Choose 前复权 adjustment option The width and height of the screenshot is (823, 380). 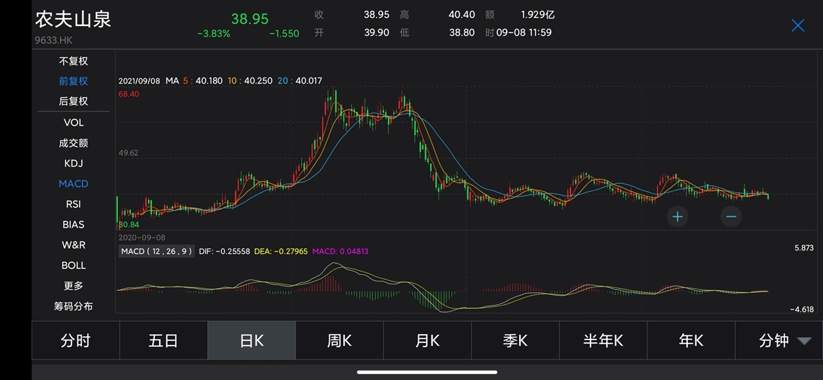click(x=73, y=81)
